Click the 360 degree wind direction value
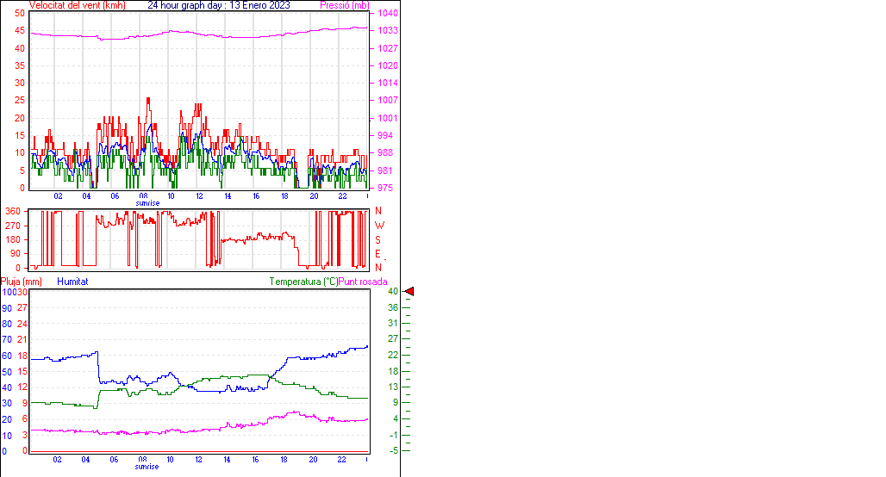The width and height of the screenshot is (886, 477). (x=13, y=211)
